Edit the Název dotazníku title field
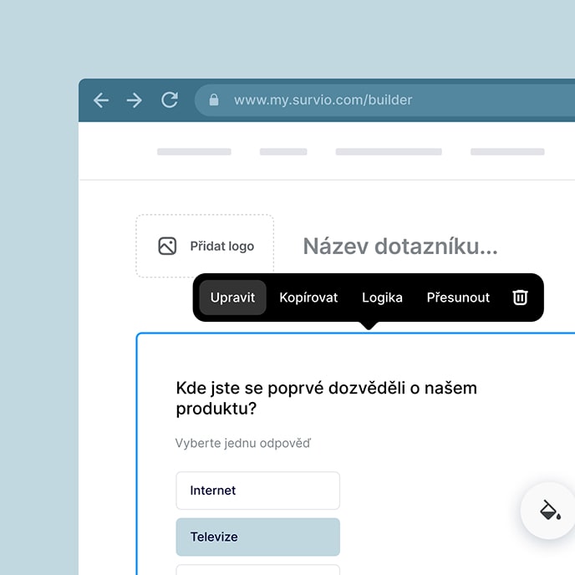 pos(399,247)
